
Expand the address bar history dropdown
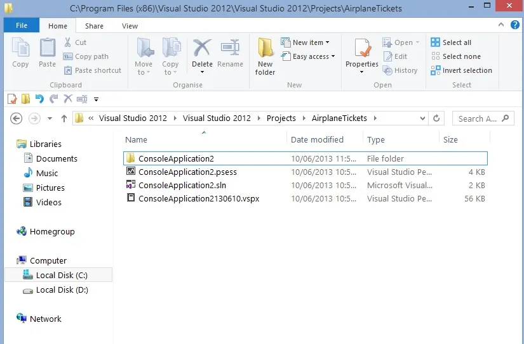(422, 118)
